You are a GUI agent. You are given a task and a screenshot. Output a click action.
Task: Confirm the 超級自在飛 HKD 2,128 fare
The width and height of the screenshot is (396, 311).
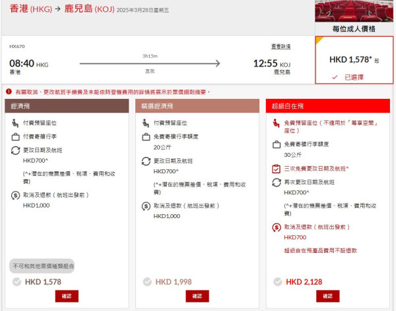pos(328,296)
